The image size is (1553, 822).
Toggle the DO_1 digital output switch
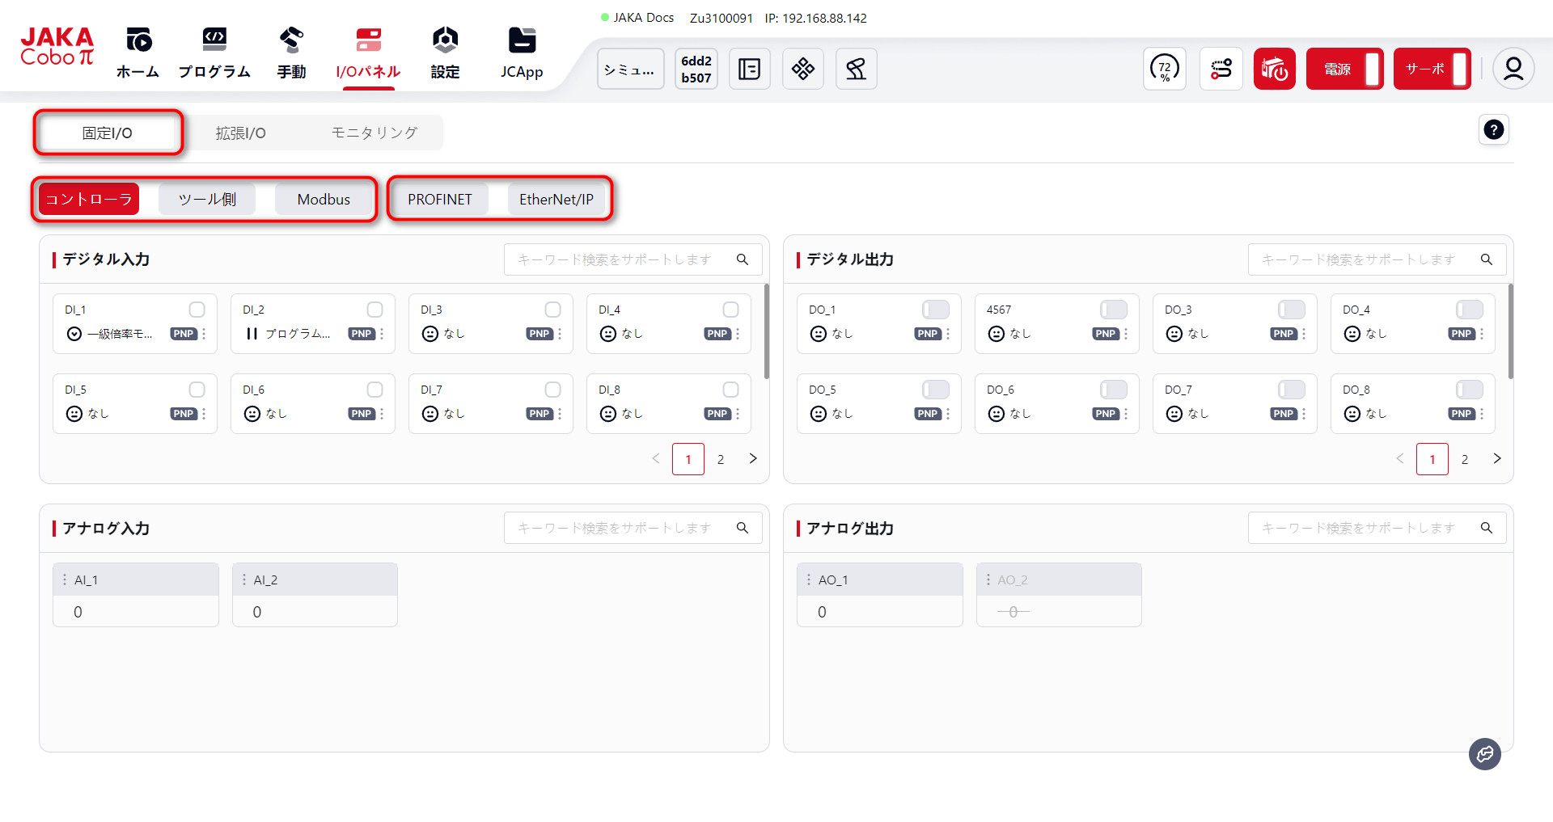click(935, 310)
